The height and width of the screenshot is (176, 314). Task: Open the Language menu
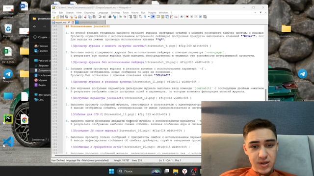103,13
